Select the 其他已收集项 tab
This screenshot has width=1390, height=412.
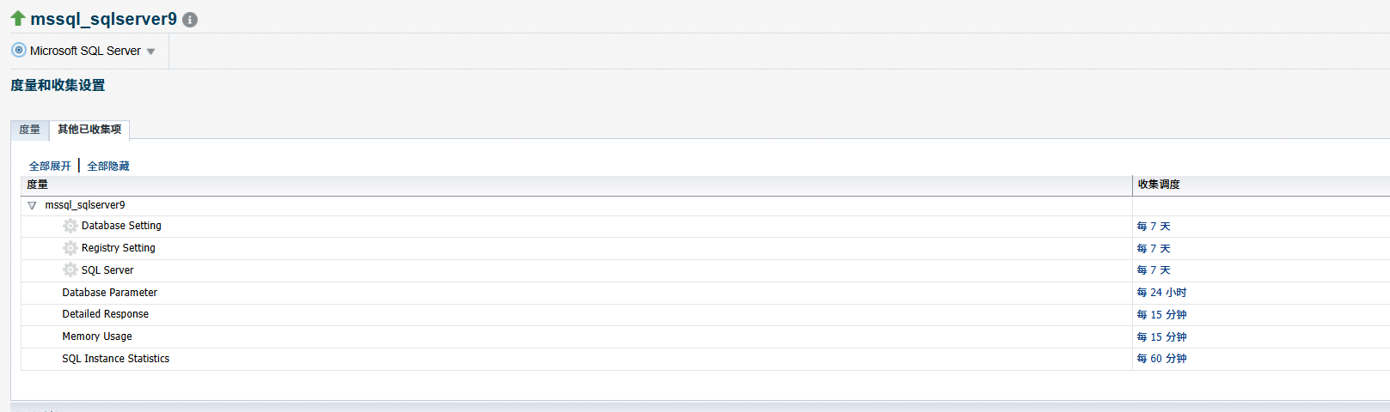click(89, 130)
